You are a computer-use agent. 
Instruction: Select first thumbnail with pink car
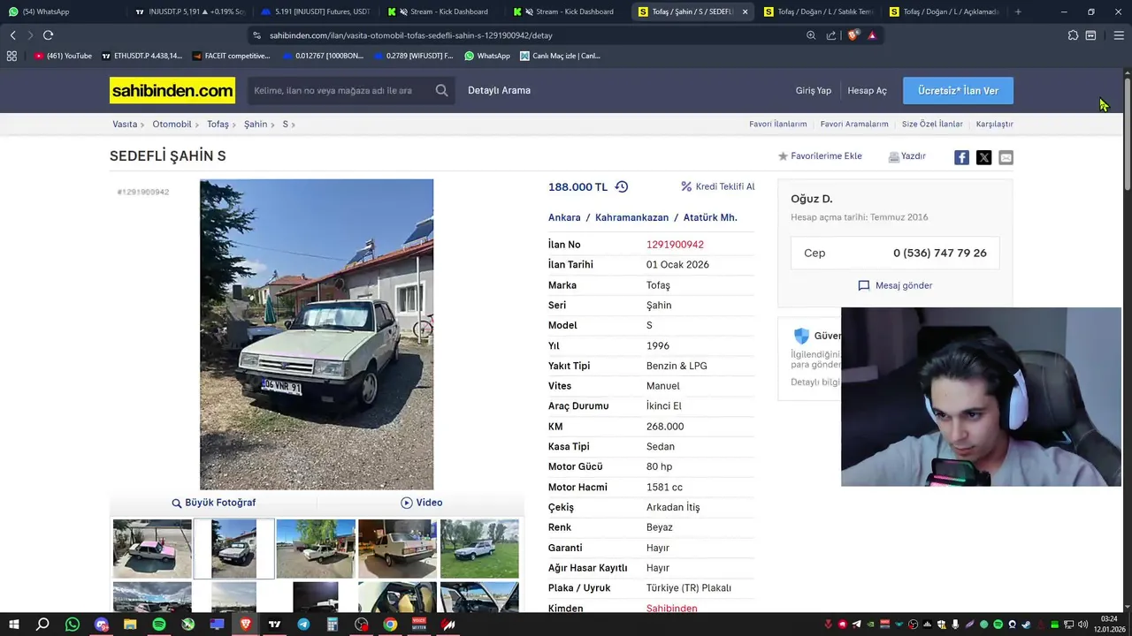pos(152,549)
